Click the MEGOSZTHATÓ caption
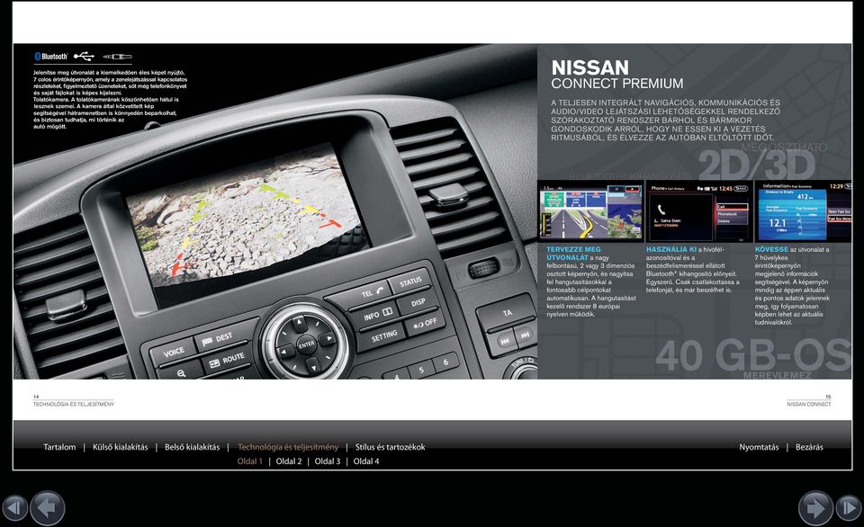Viewport: 864px width, 527px height. [784, 147]
